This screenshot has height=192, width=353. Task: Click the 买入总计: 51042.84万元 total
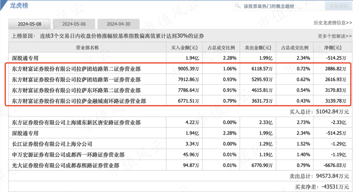[319, 112]
